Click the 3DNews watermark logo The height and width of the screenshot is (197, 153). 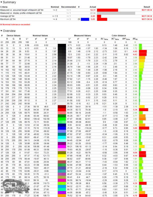(x=16, y=186)
